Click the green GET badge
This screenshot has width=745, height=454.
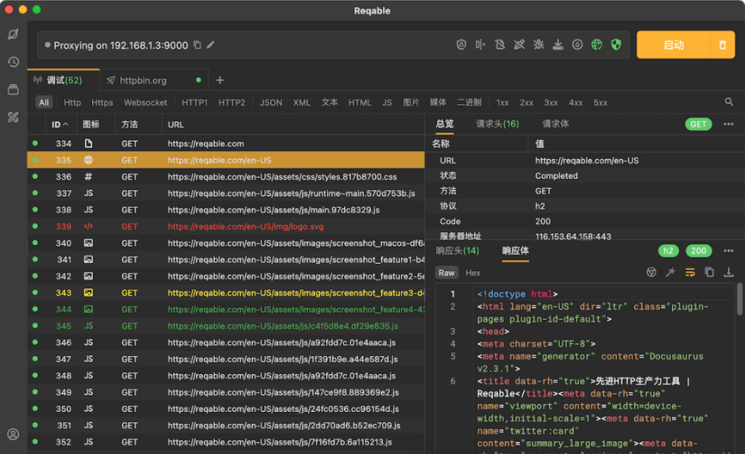point(698,124)
